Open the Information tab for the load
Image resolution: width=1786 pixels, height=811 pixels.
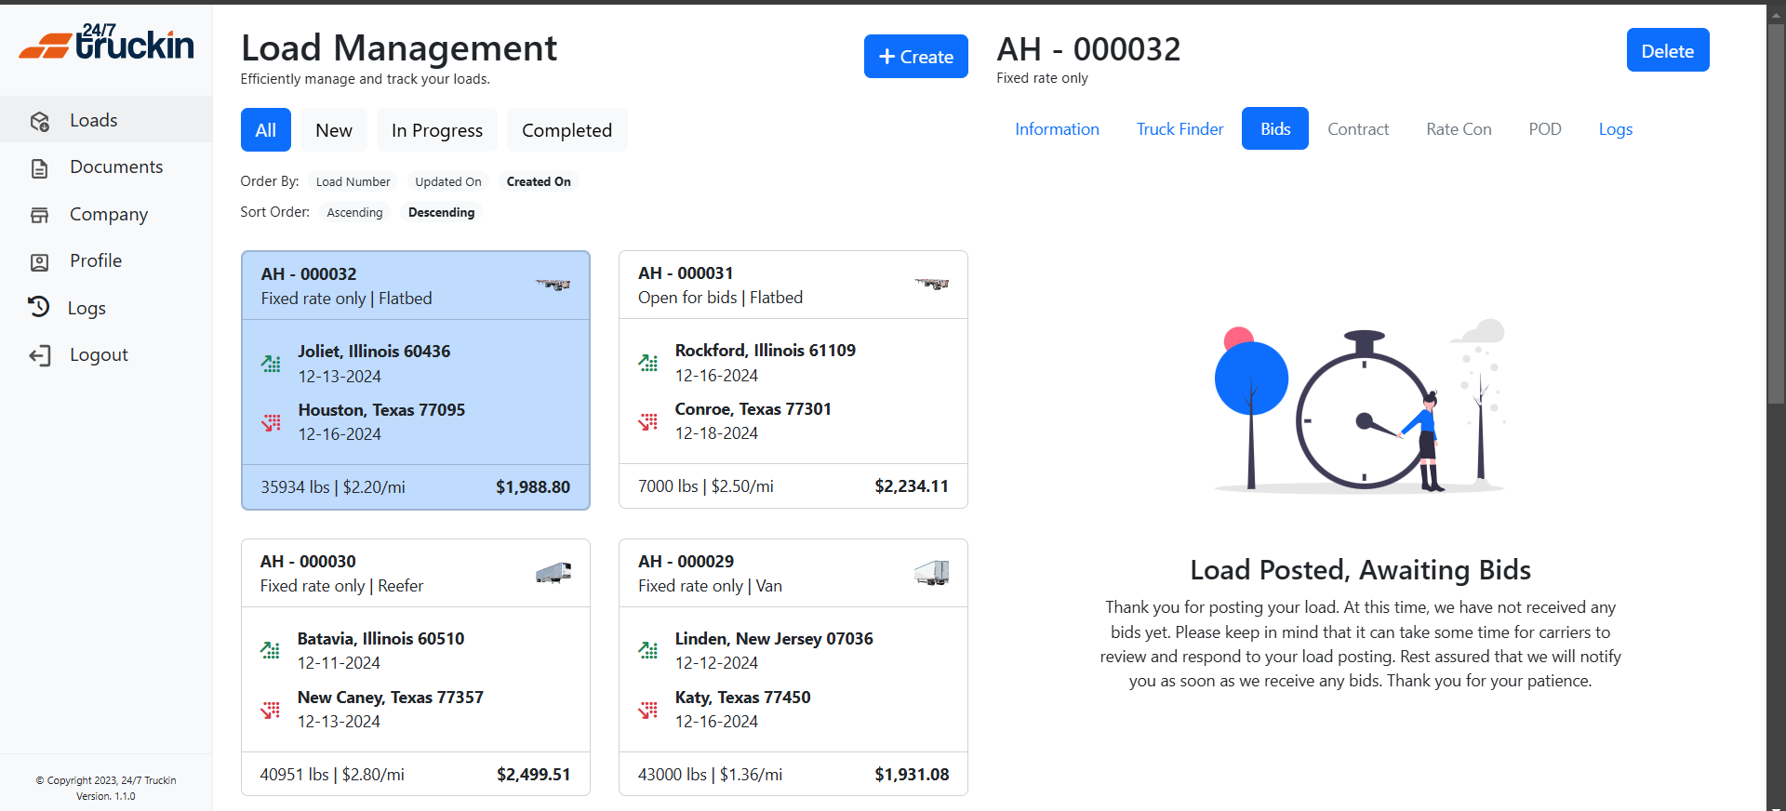[x=1057, y=129]
